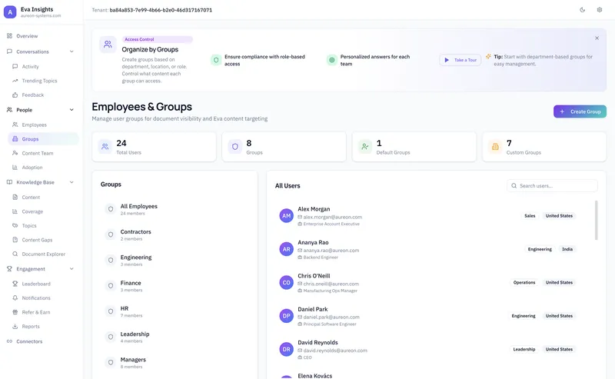This screenshot has height=379, width=615.
Task: Select the Contractors group
Action: (175, 234)
